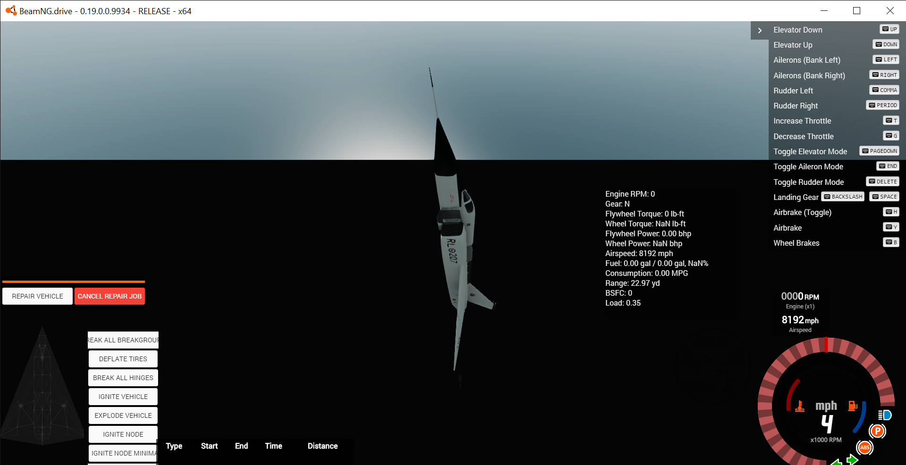Collapse the controls list chevron arrow

point(760,30)
